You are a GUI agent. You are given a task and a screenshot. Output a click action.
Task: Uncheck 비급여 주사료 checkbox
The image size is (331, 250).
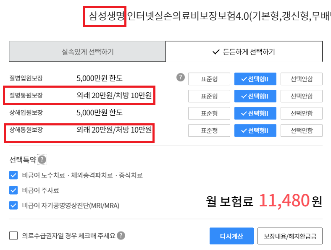[x=13, y=190]
